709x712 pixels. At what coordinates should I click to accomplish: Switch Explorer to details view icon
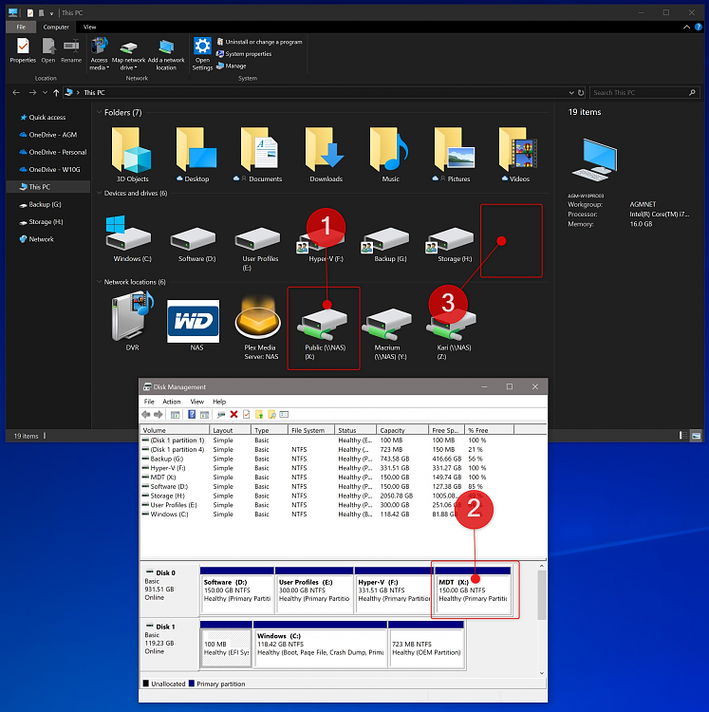coord(683,436)
